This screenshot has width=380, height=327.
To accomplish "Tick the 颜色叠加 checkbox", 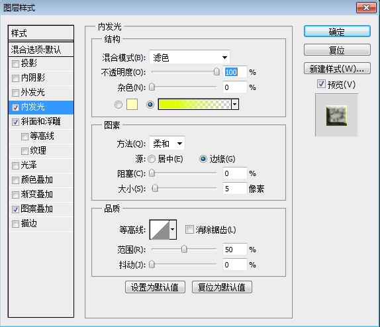I will (x=15, y=180).
